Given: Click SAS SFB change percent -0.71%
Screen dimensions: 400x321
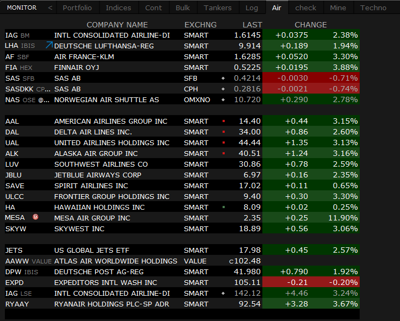Looking at the screenshot, I should tap(344, 79).
